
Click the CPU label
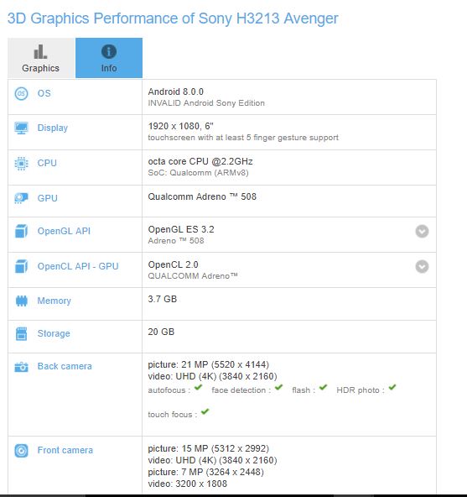point(47,163)
